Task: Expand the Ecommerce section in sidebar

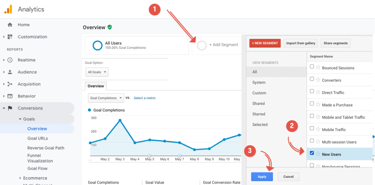Action: click(x=20, y=178)
